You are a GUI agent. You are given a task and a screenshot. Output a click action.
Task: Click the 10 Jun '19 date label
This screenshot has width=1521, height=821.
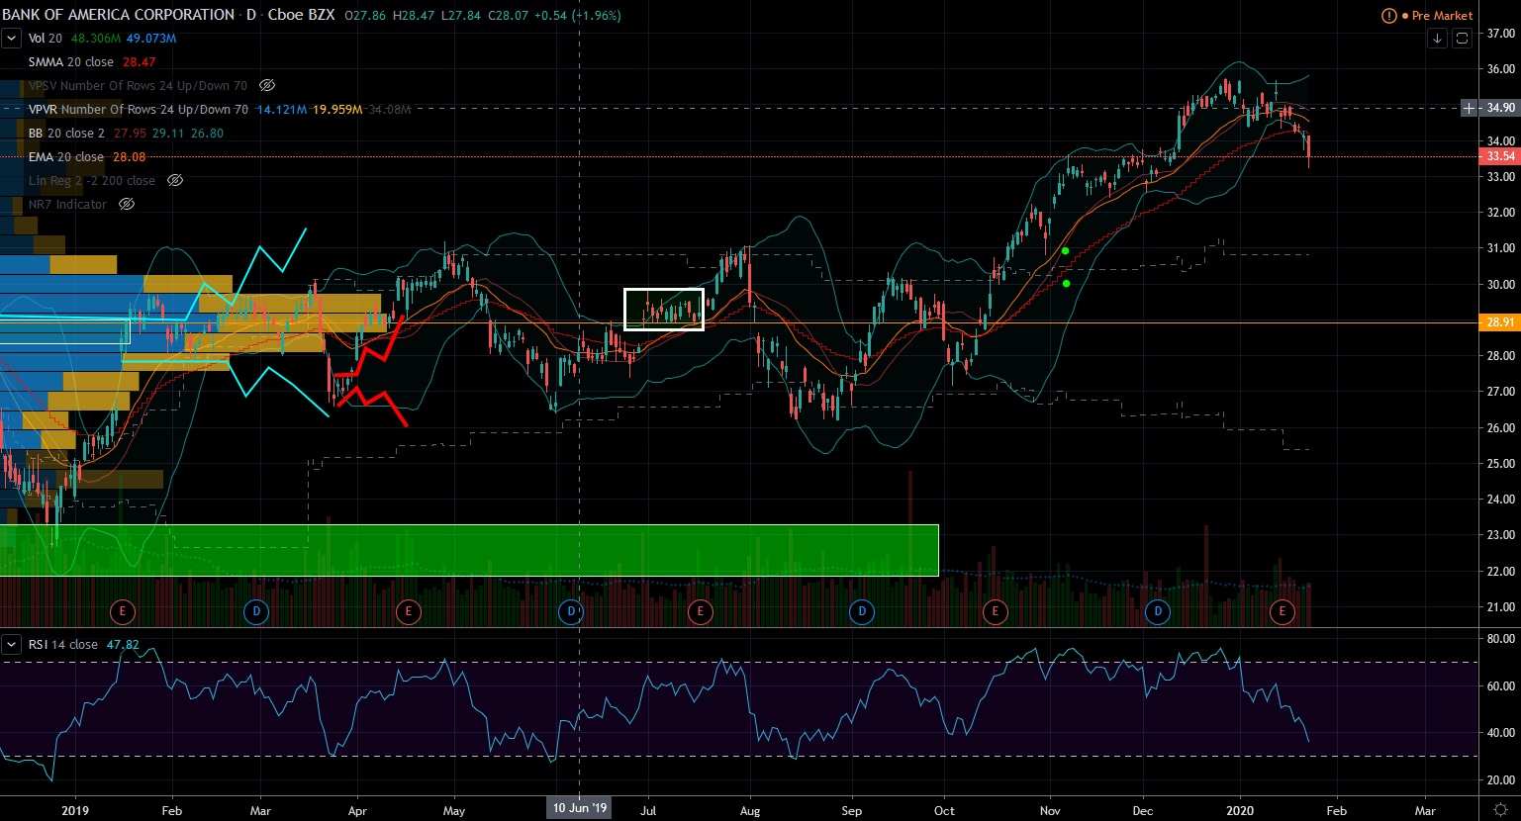[x=580, y=809]
